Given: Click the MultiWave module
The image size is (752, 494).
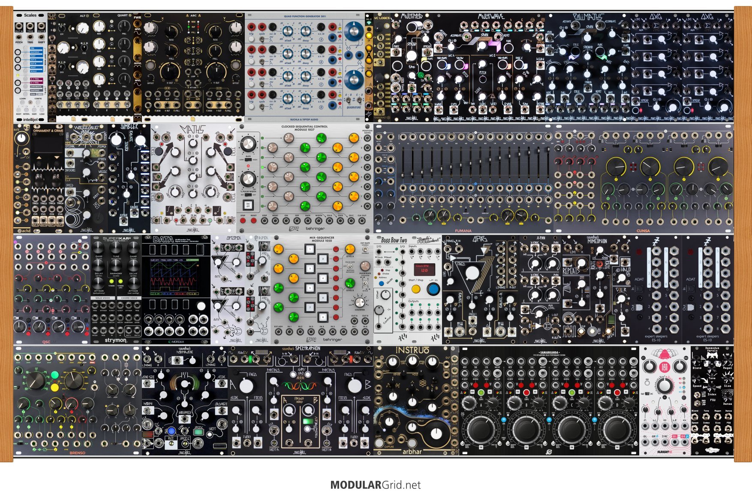Looking at the screenshot, I should [x=489, y=67].
